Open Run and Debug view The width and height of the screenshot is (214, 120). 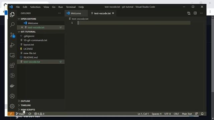coord(12,45)
